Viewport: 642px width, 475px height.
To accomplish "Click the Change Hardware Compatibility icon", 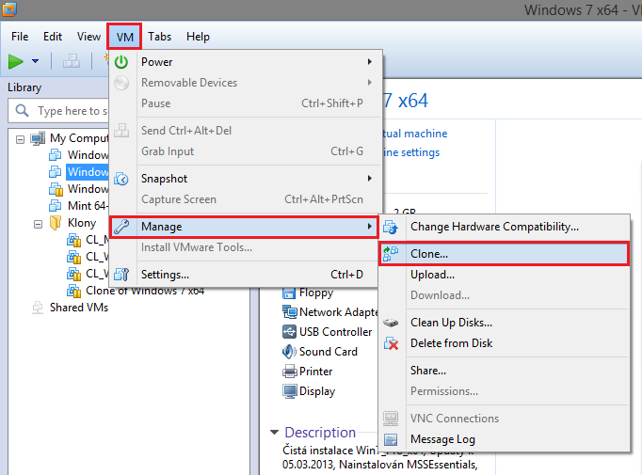I will click(392, 227).
